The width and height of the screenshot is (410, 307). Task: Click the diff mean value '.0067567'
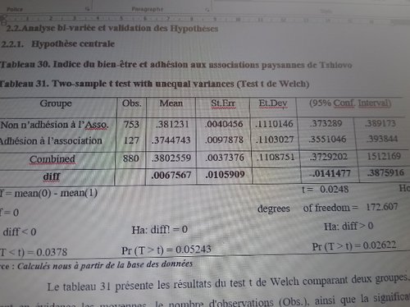171,175
